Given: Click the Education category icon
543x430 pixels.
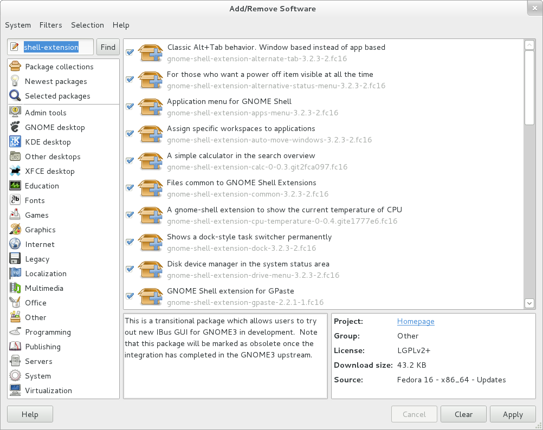Looking at the screenshot, I should coord(15,185).
